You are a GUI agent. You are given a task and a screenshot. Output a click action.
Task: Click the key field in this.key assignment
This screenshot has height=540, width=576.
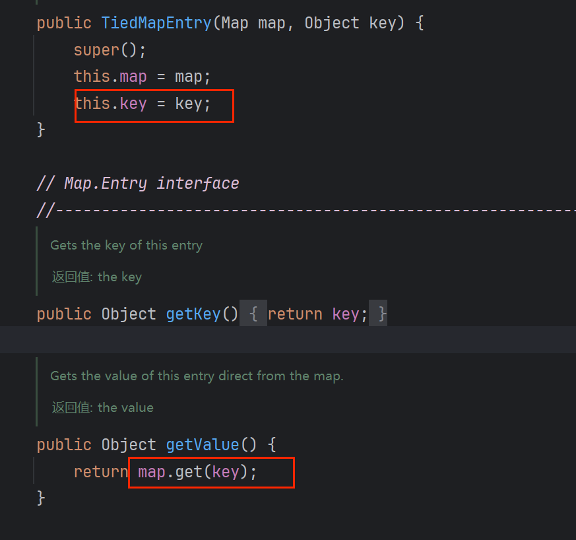pos(133,104)
